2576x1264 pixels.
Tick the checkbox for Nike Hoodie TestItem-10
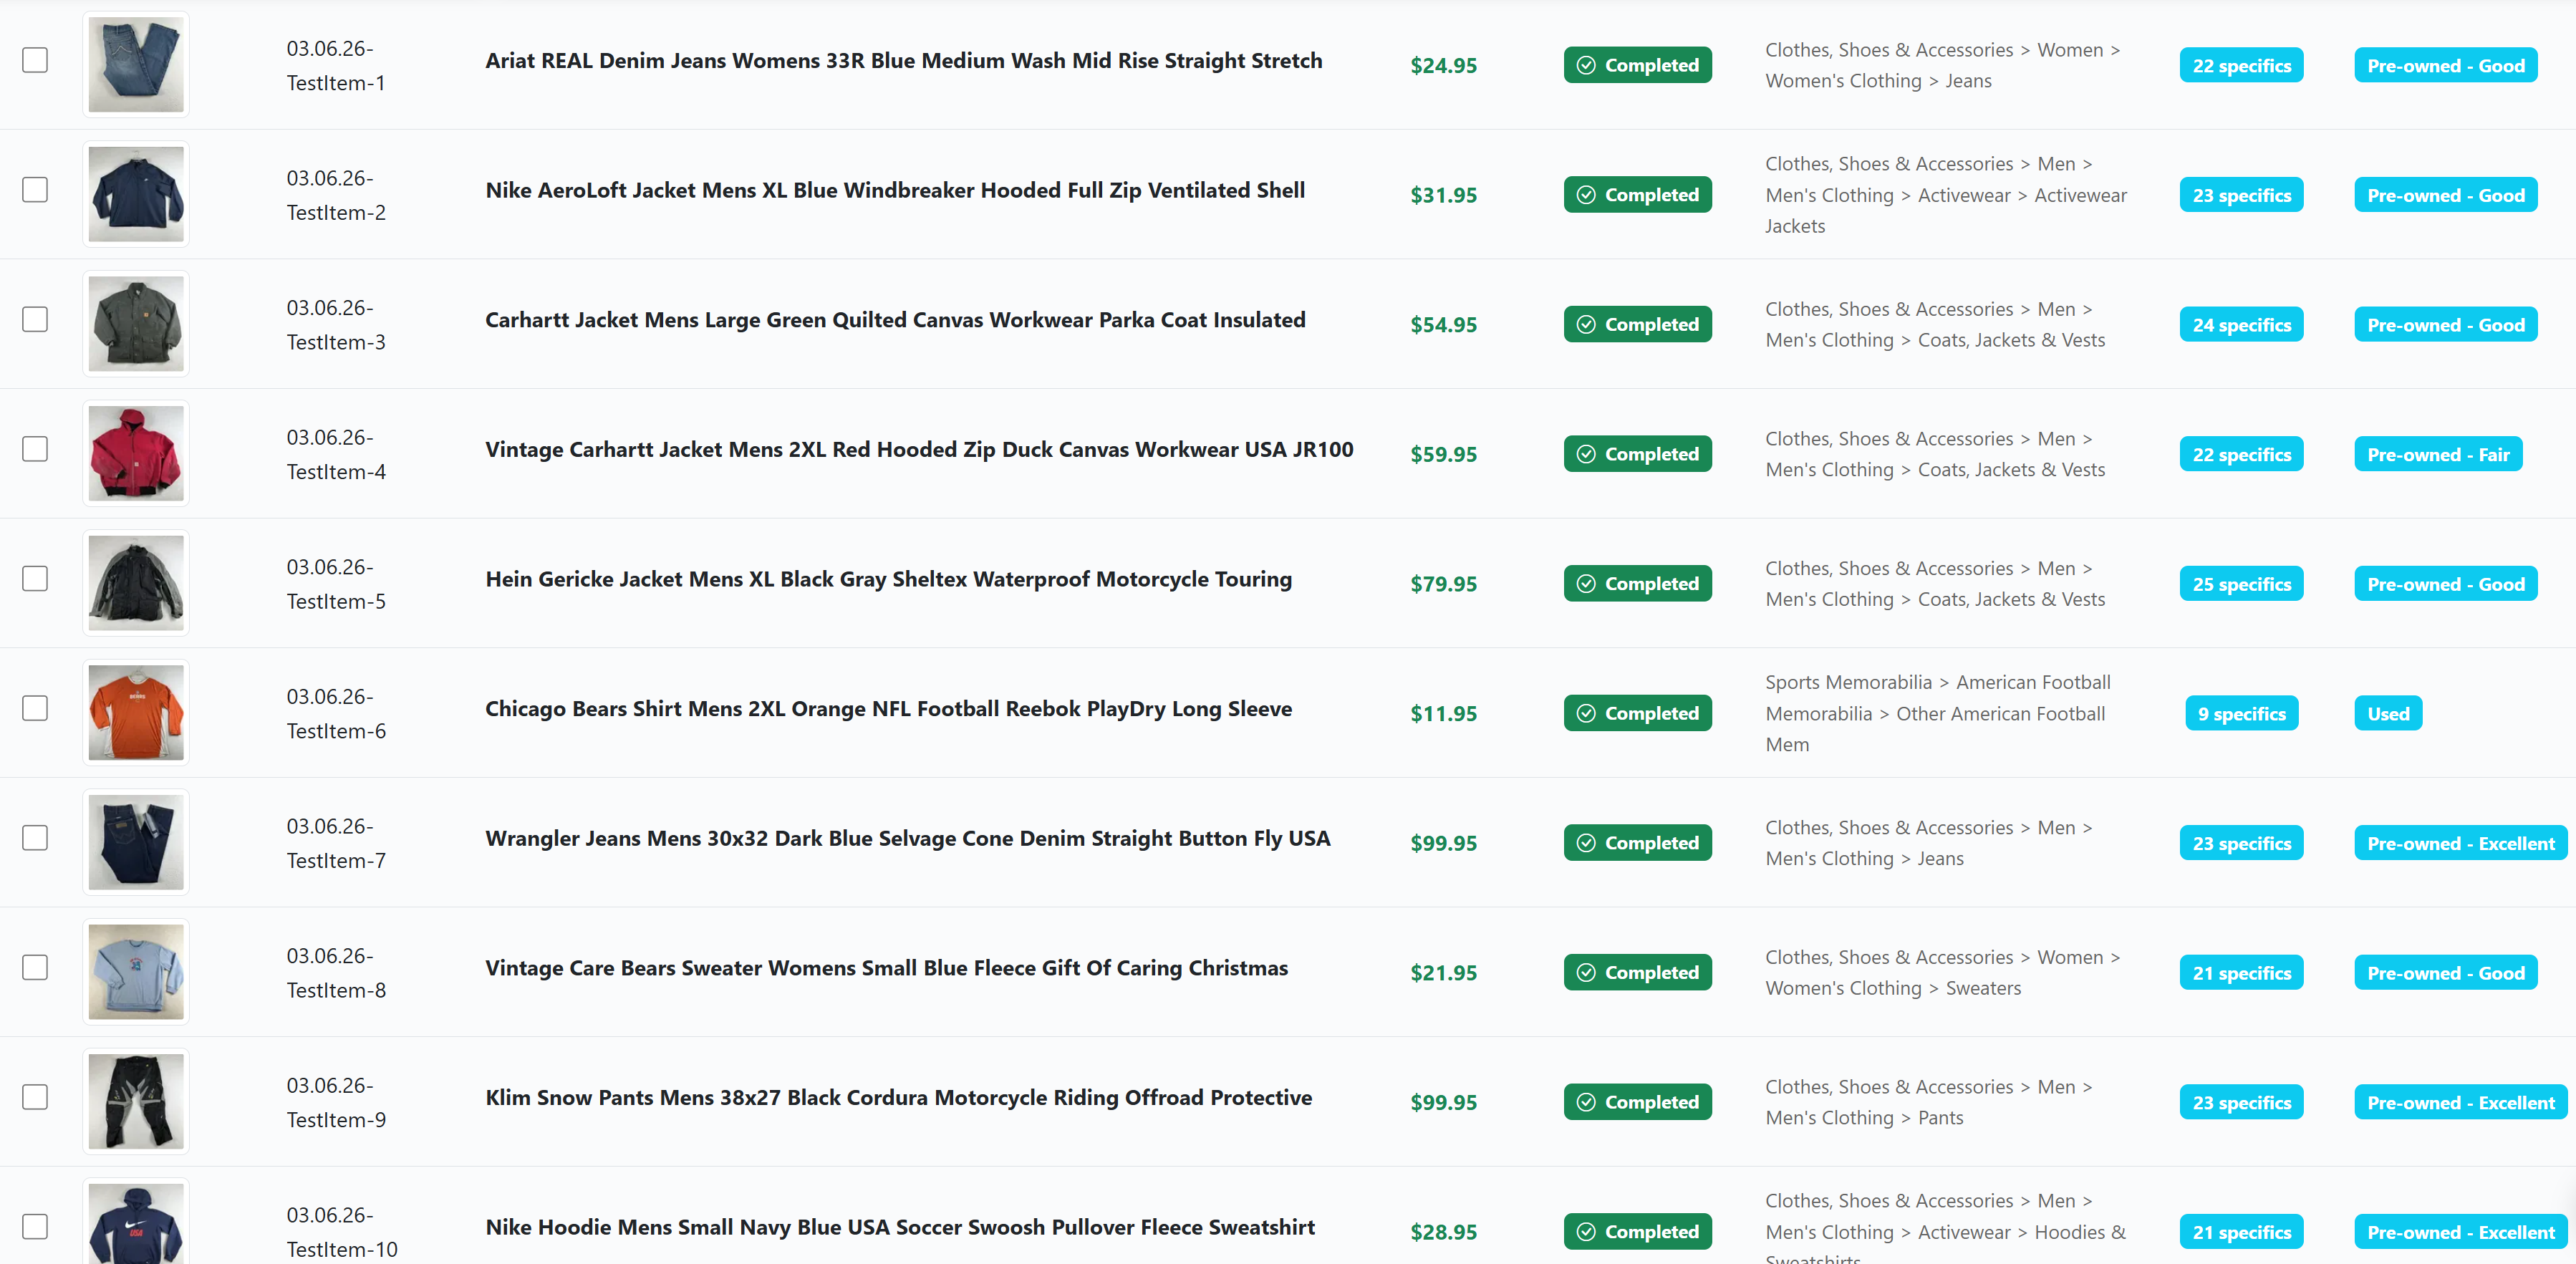pos(35,1225)
